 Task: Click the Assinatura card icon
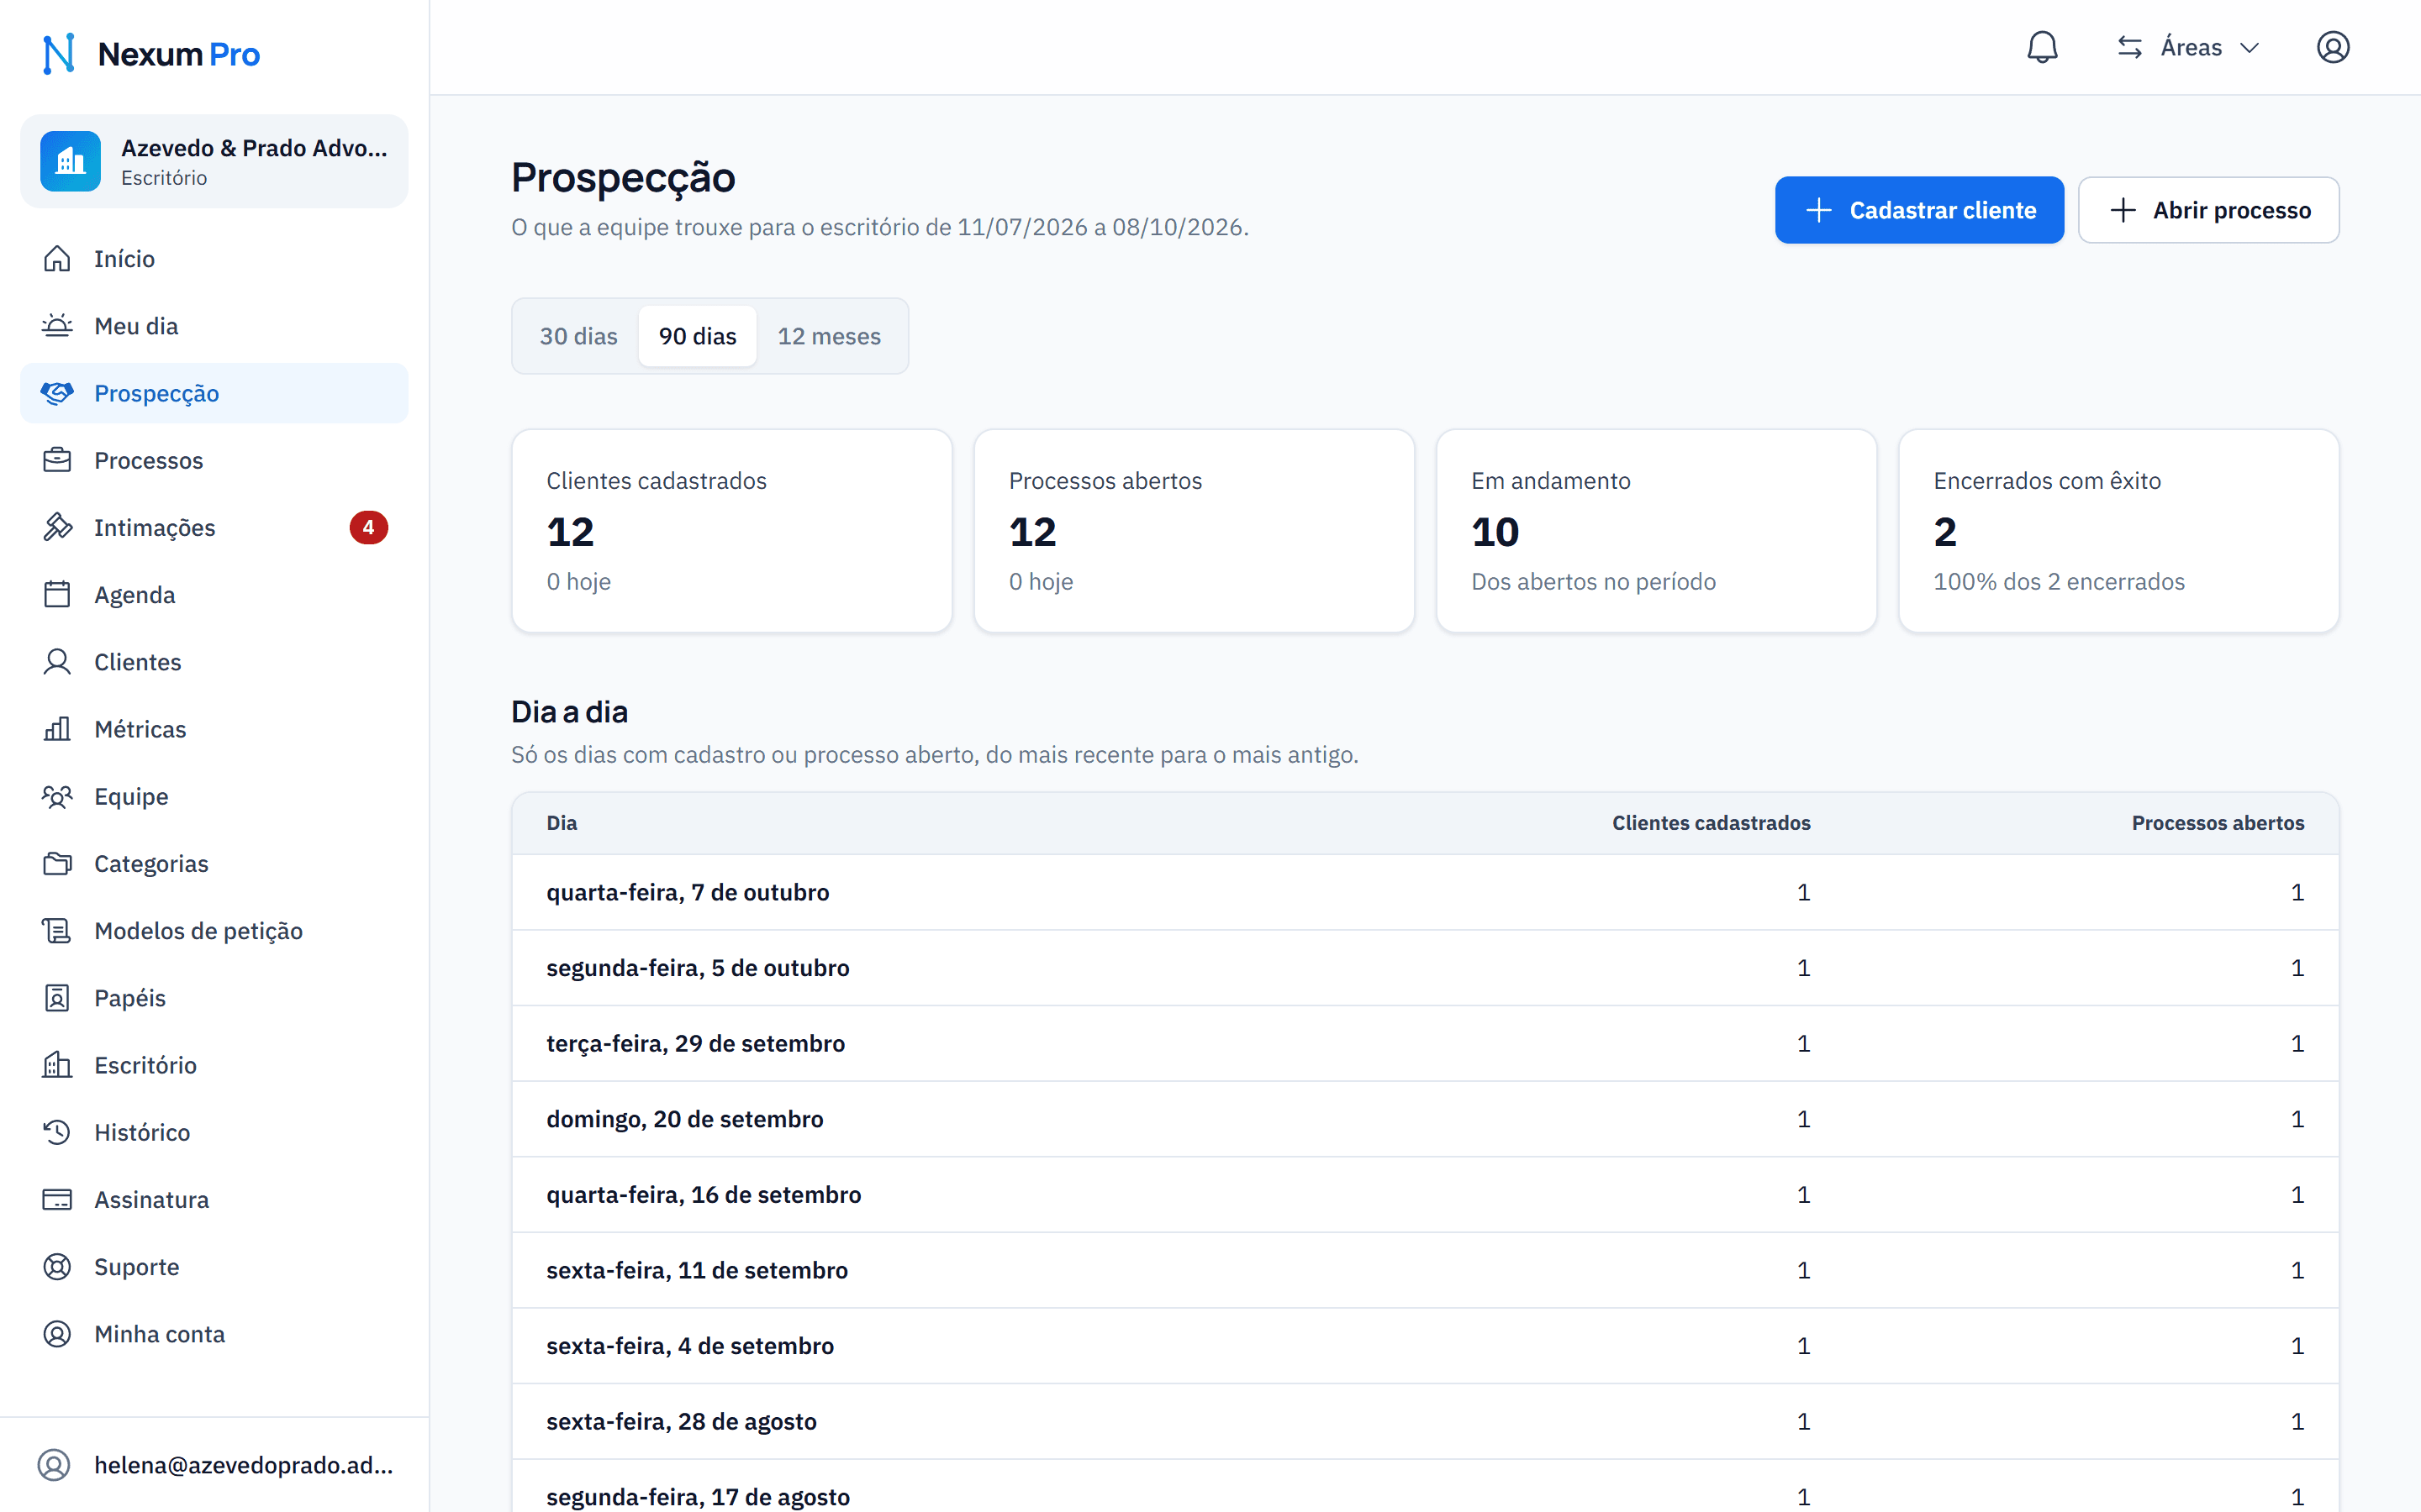[57, 1199]
